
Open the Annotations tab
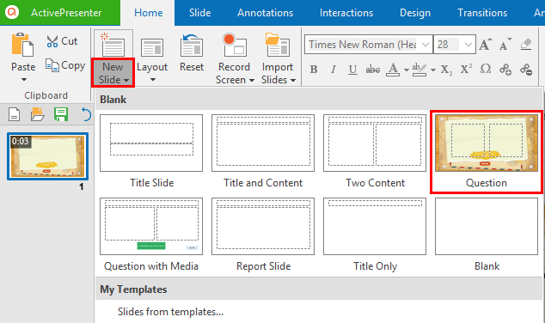pyautogui.click(x=266, y=13)
